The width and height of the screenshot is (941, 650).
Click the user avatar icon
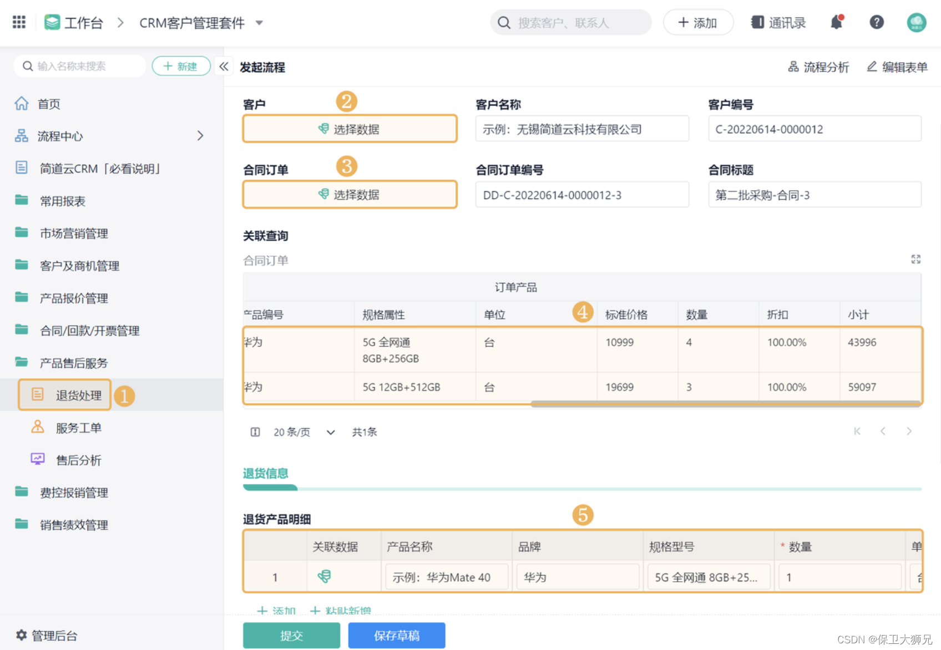[917, 22]
